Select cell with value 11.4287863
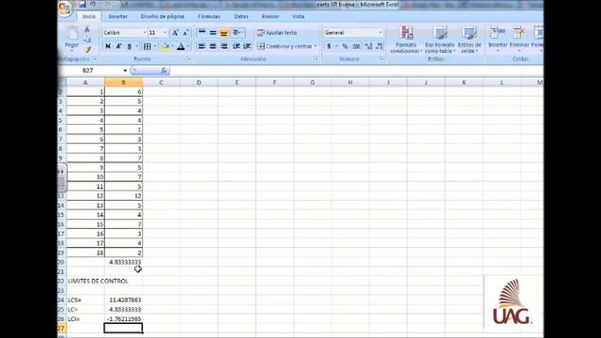The height and width of the screenshot is (338, 601). click(123, 300)
